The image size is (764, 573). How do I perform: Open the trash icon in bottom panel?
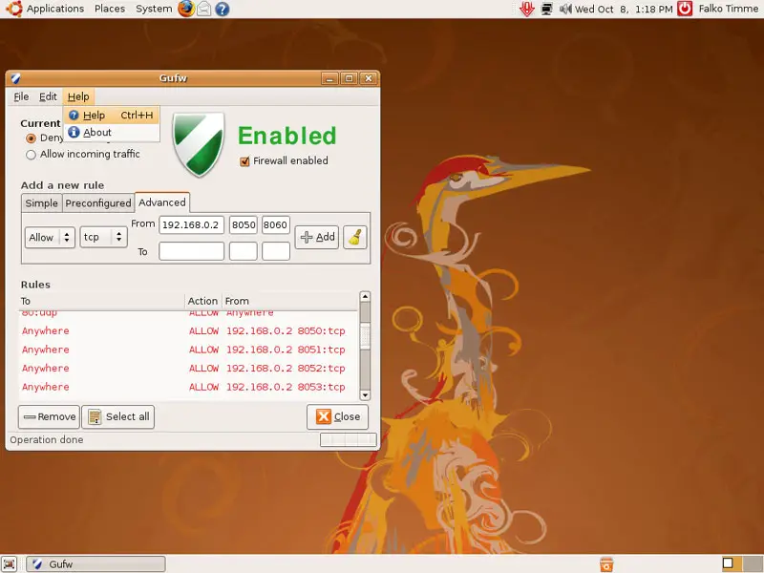(606, 563)
